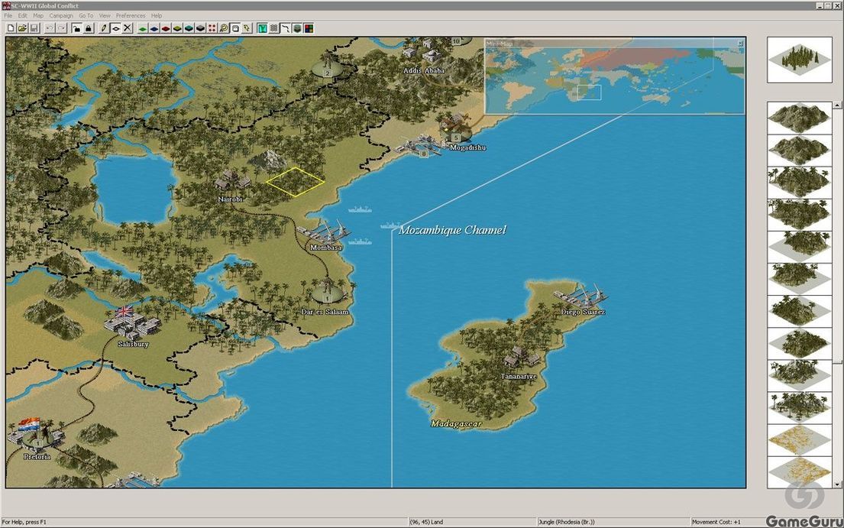844x528 pixels.
Task: Choose the blue tile layer icon
Action: 154,28
